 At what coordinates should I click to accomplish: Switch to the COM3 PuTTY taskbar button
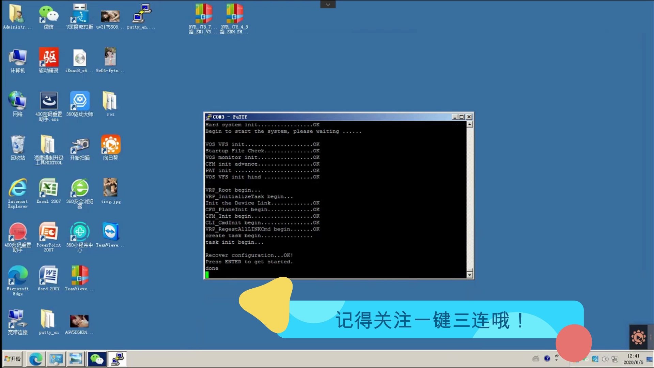117,359
